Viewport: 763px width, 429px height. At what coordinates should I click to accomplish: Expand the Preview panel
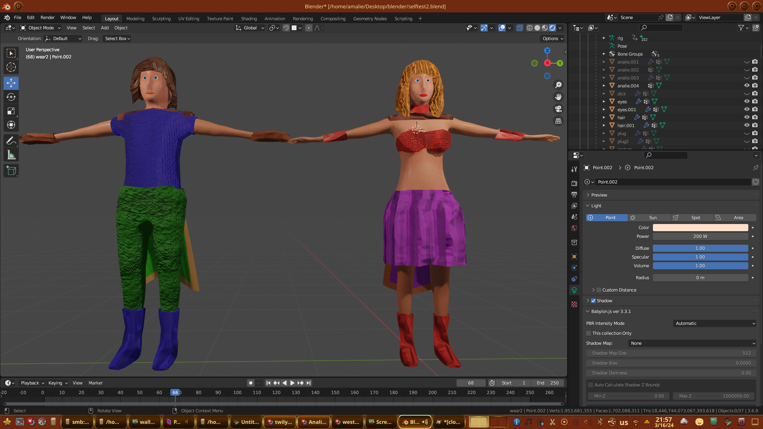(599, 195)
